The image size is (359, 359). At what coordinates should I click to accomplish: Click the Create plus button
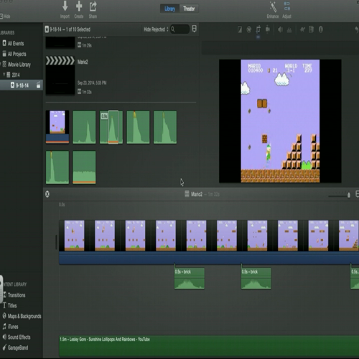(x=79, y=9)
